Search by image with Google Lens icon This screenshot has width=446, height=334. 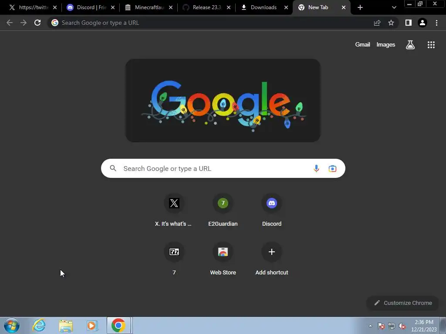pos(332,168)
